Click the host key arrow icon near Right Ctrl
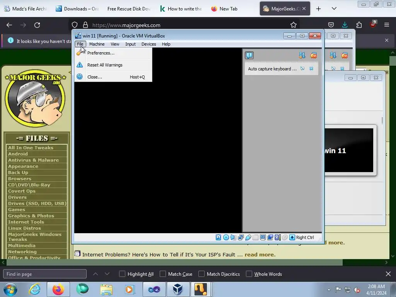396x297 pixels. click(x=292, y=237)
